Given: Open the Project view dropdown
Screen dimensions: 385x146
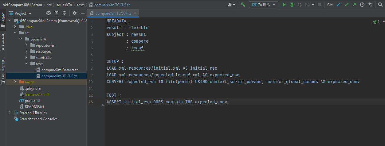Looking at the screenshot, I should pos(30,13).
